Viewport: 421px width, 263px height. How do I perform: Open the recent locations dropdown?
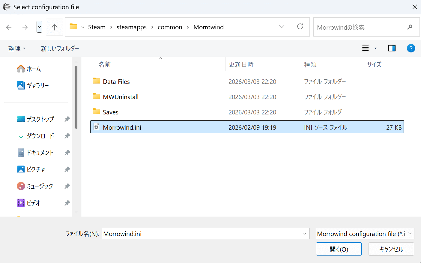click(x=39, y=27)
